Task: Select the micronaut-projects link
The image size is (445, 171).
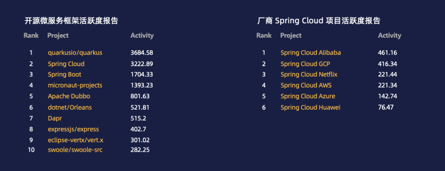Action: 75,85
